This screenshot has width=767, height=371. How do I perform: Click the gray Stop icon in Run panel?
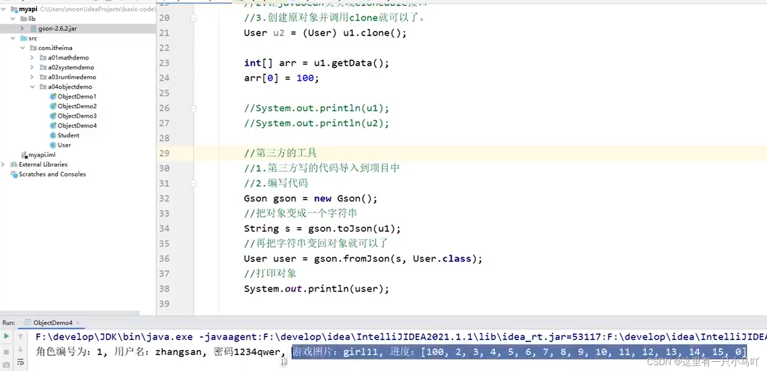pos(6,352)
